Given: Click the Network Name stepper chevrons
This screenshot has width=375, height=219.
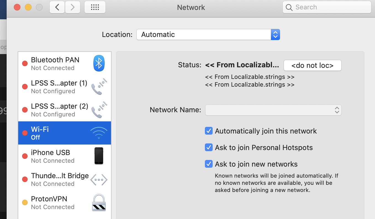Looking at the screenshot, I should pos(337,110).
